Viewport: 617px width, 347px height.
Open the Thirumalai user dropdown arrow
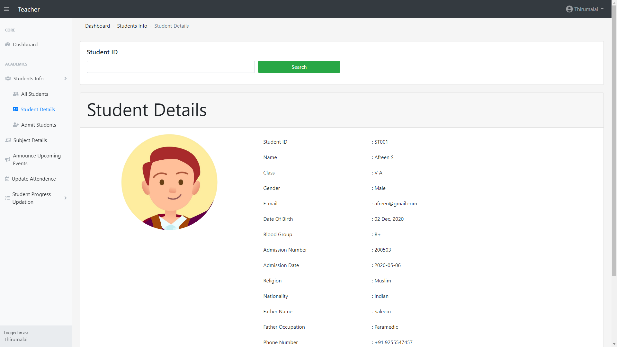pos(602,9)
